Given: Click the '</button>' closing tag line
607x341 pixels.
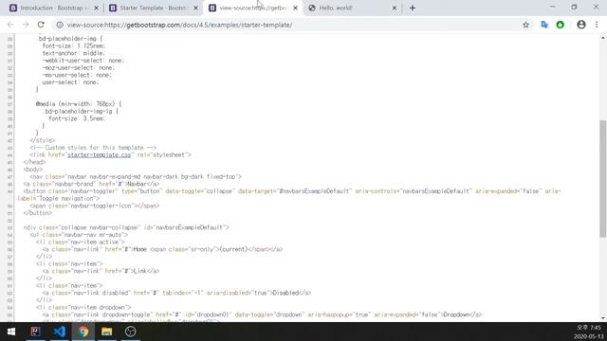Looking at the screenshot, I should click(38, 213).
